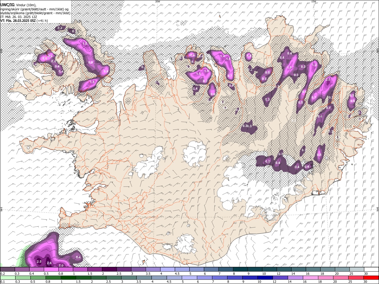This screenshot has height=284, width=379.
Task: Click the bottom legend swatch between 10 and 12
Action: (265, 278)
